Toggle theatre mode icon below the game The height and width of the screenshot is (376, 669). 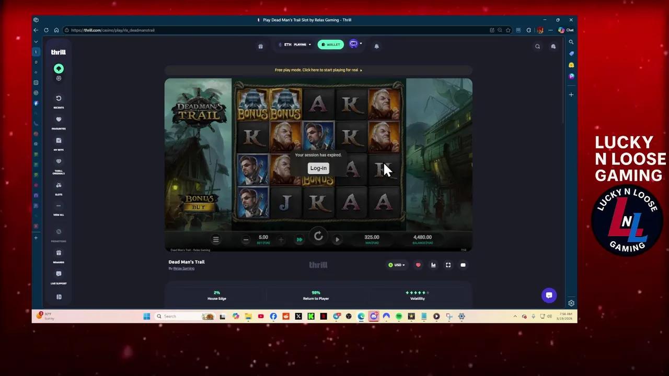click(463, 265)
